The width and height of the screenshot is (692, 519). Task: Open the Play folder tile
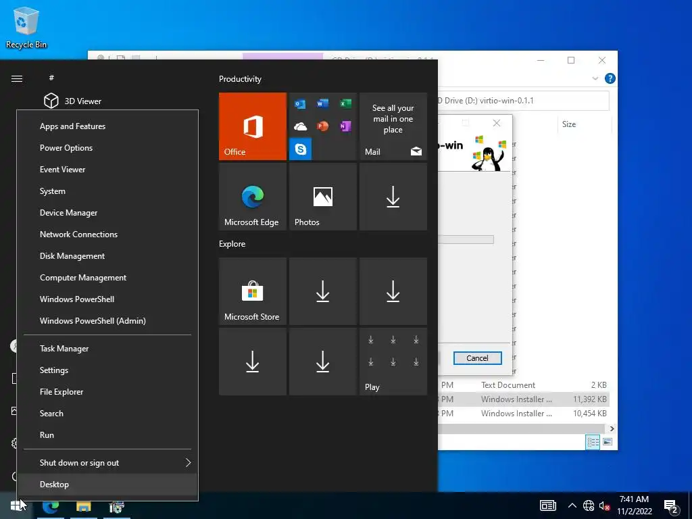coord(393,362)
